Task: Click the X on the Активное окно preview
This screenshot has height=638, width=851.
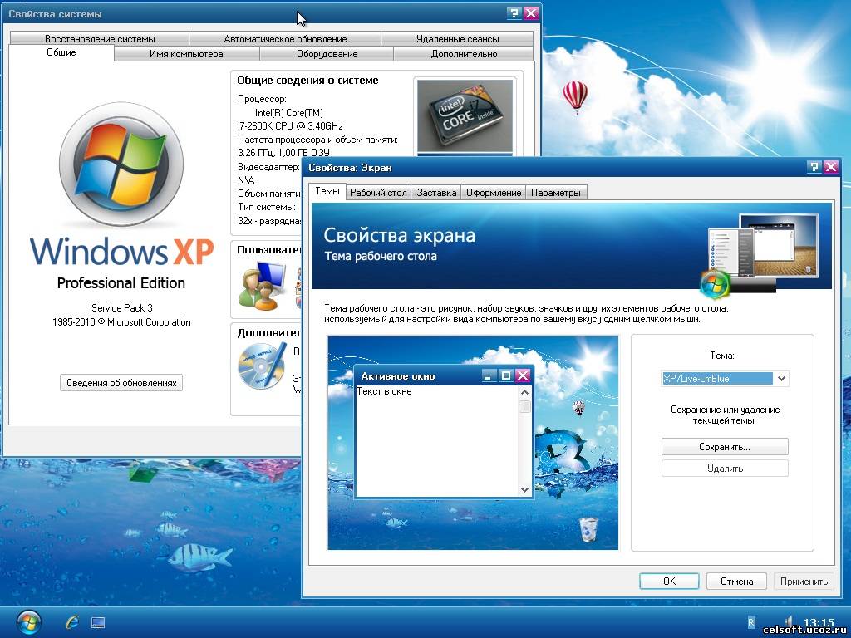Action: pyautogui.click(x=523, y=375)
